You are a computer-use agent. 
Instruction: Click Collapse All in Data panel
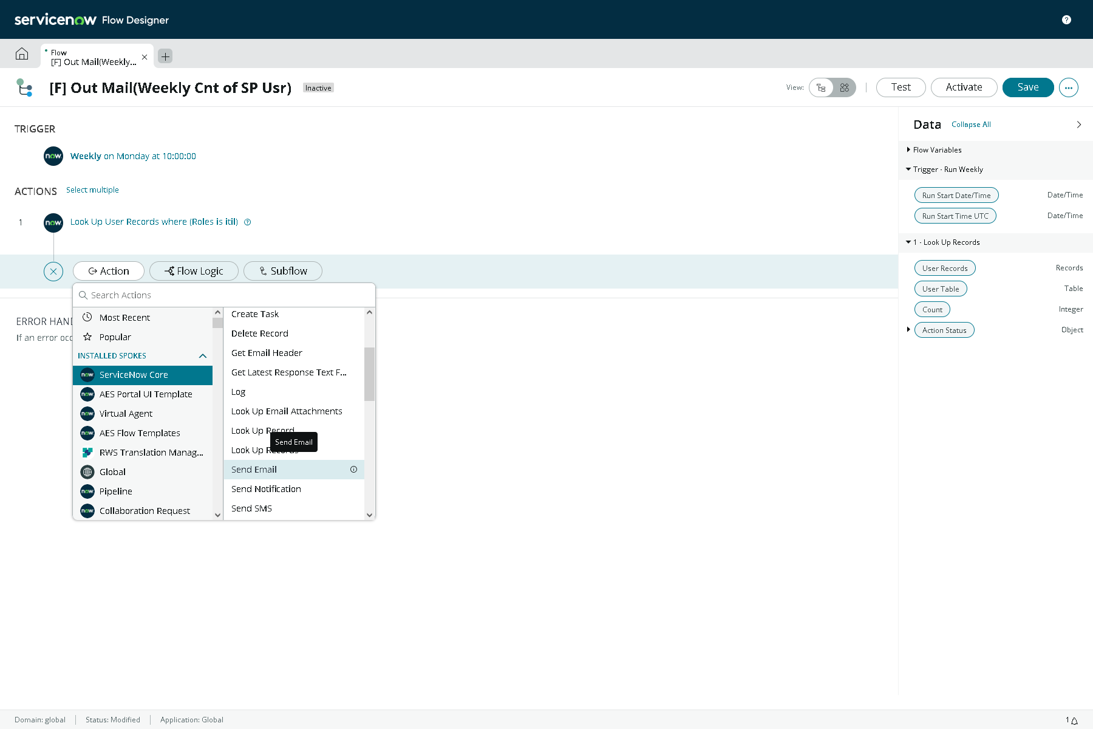point(971,125)
